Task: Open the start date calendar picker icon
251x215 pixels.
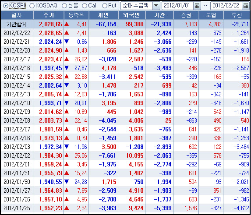Action: point(197,6)
